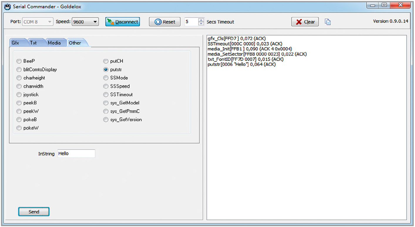Send the putstr command
Image resolution: width=415 pixels, height=227 pixels.
click(x=34, y=212)
